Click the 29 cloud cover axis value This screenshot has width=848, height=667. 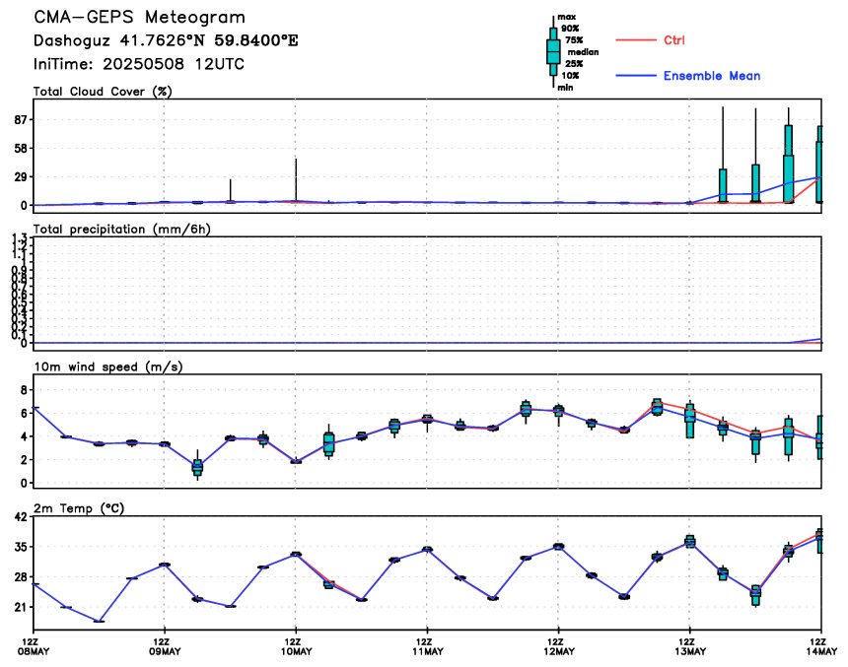coord(21,176)
